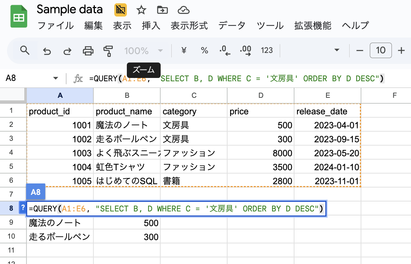
Task: Decrease decimal places button
Action: pyautogui.click(x=225, y=51)
